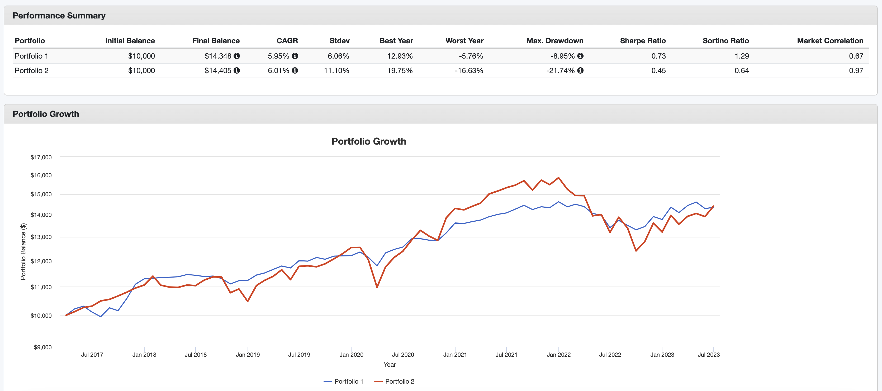Click info icon beside -21.74% Max. Drawdown
The image size is (882, 391).
(580, 70)
